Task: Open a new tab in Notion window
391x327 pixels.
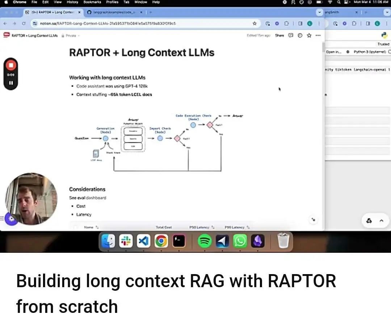Action: (151, 12)
